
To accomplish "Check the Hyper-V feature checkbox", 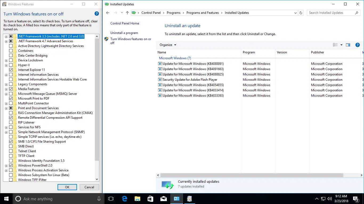I will (11, 65).
